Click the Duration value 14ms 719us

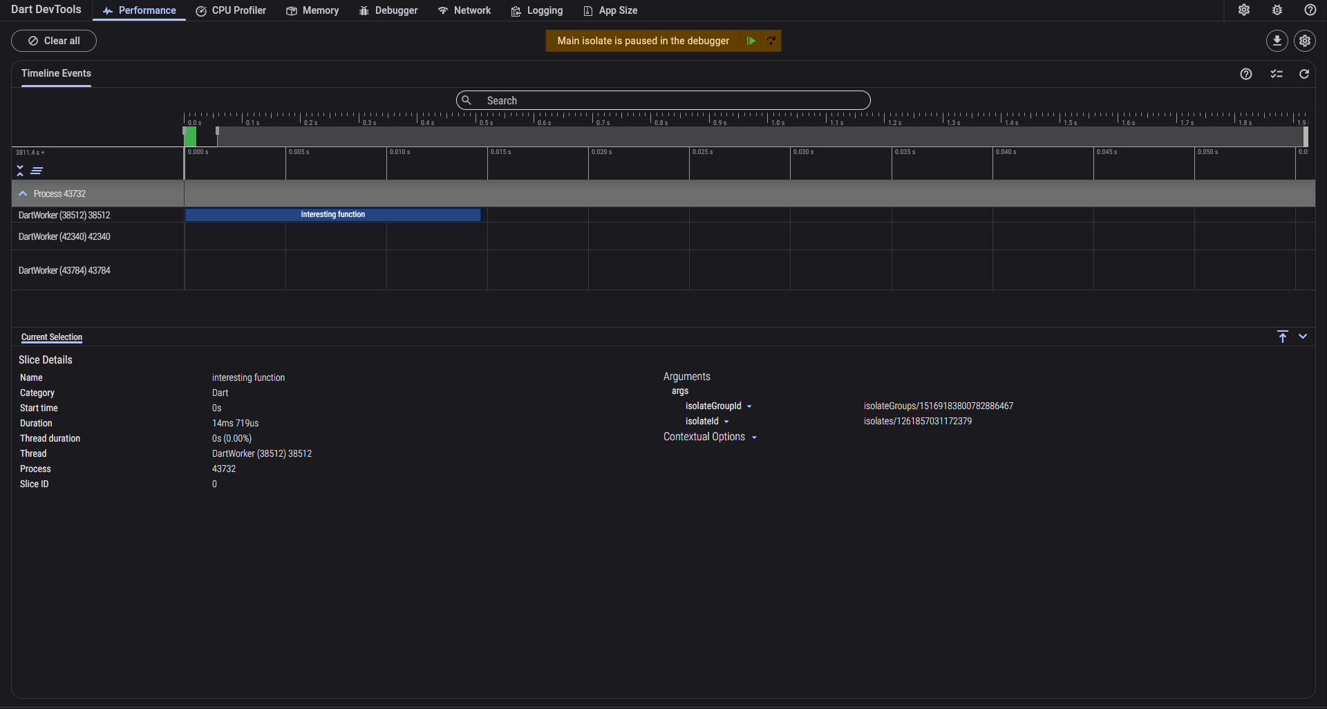point(235,423)
